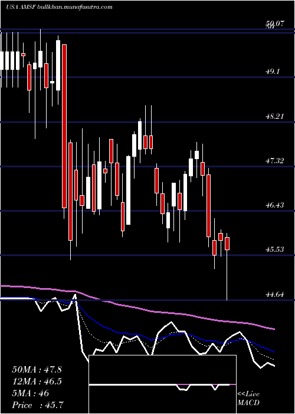Click the Price : 45.7 readout

click(37, 405)
